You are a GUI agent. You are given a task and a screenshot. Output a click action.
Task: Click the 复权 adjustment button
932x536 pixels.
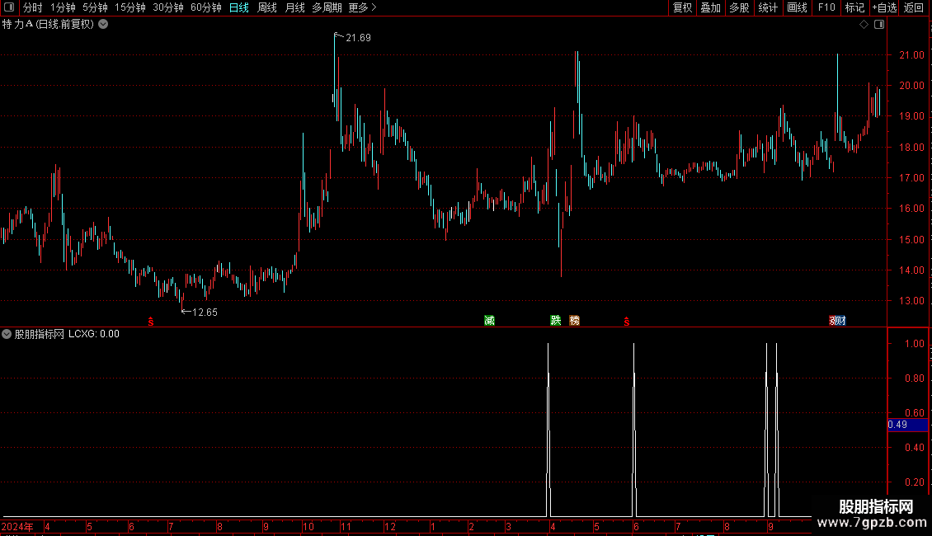[x=682, y=7]
